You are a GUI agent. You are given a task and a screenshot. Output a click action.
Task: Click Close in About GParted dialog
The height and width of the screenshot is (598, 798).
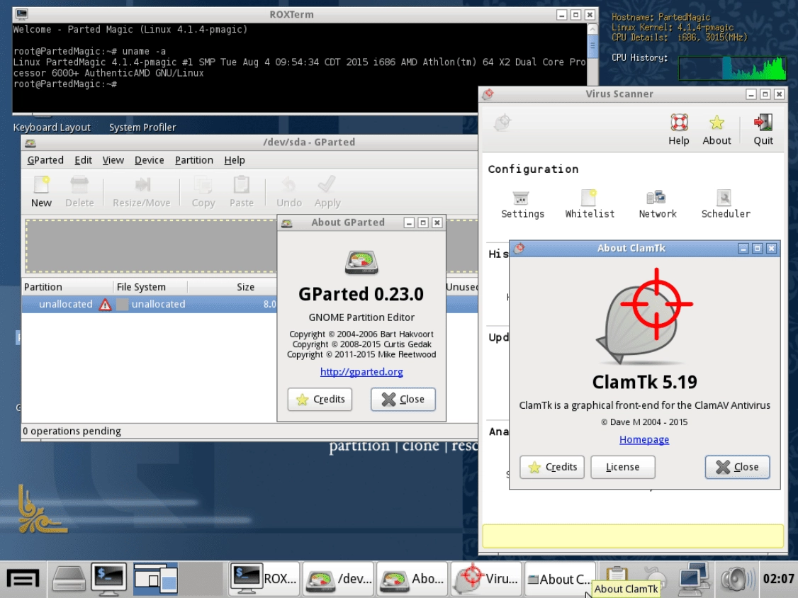[403, 399]
